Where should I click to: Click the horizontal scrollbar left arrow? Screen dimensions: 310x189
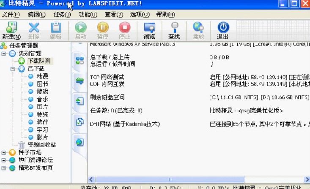click(x=91, y=180)
